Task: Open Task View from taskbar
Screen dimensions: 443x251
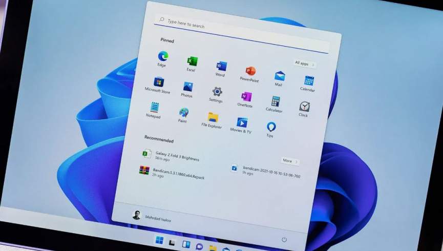Action: 172,242
